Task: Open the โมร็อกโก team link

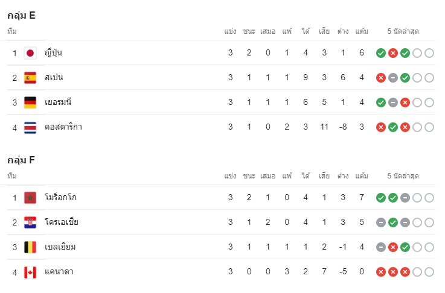Action: point(60,197)
